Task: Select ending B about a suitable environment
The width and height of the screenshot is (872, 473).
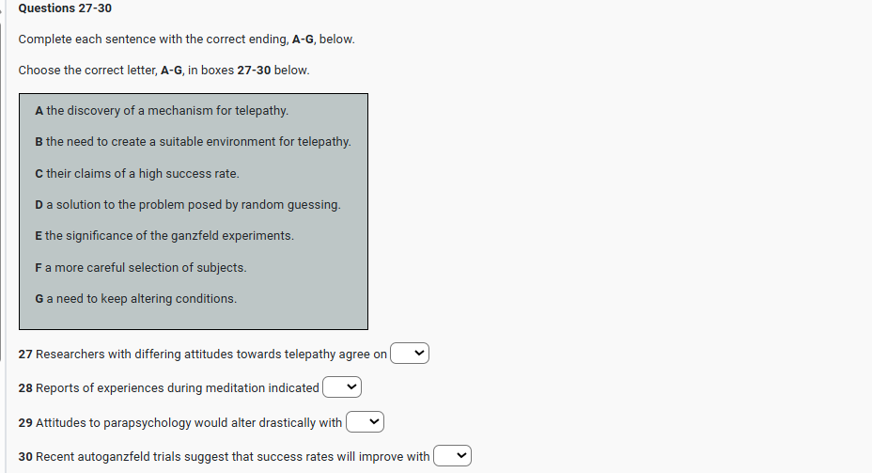Action: (193, 142)
